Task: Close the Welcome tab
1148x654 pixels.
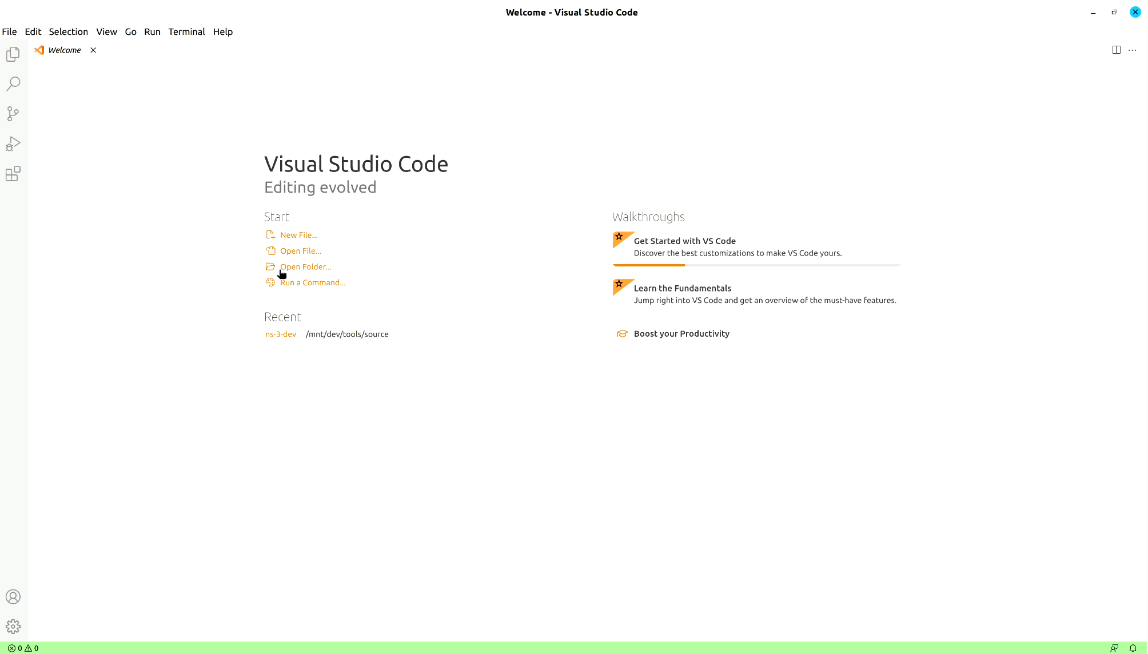Action: 93,50
